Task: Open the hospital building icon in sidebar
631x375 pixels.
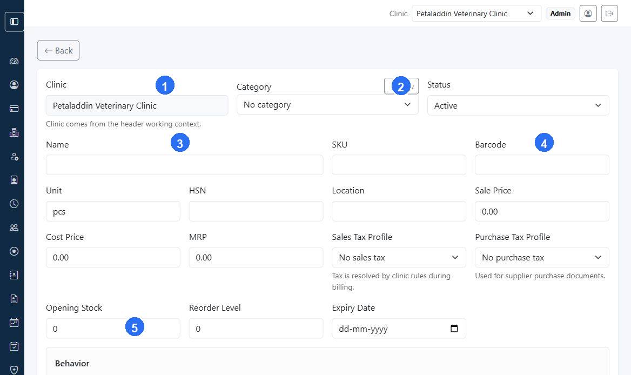Action: click(14, 132)
